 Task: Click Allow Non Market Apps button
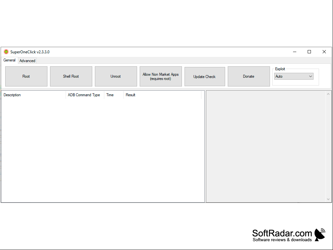(161, 76)
